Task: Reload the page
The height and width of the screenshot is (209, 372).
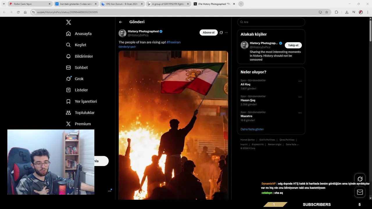Action: click(18, 12)
